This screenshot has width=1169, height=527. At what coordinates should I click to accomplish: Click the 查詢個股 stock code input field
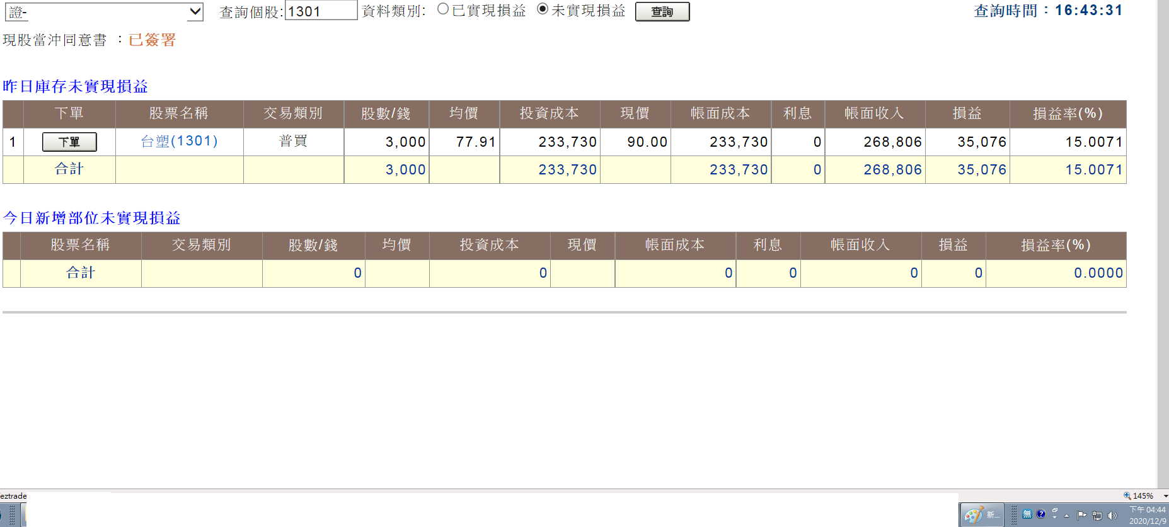(321, 11)
